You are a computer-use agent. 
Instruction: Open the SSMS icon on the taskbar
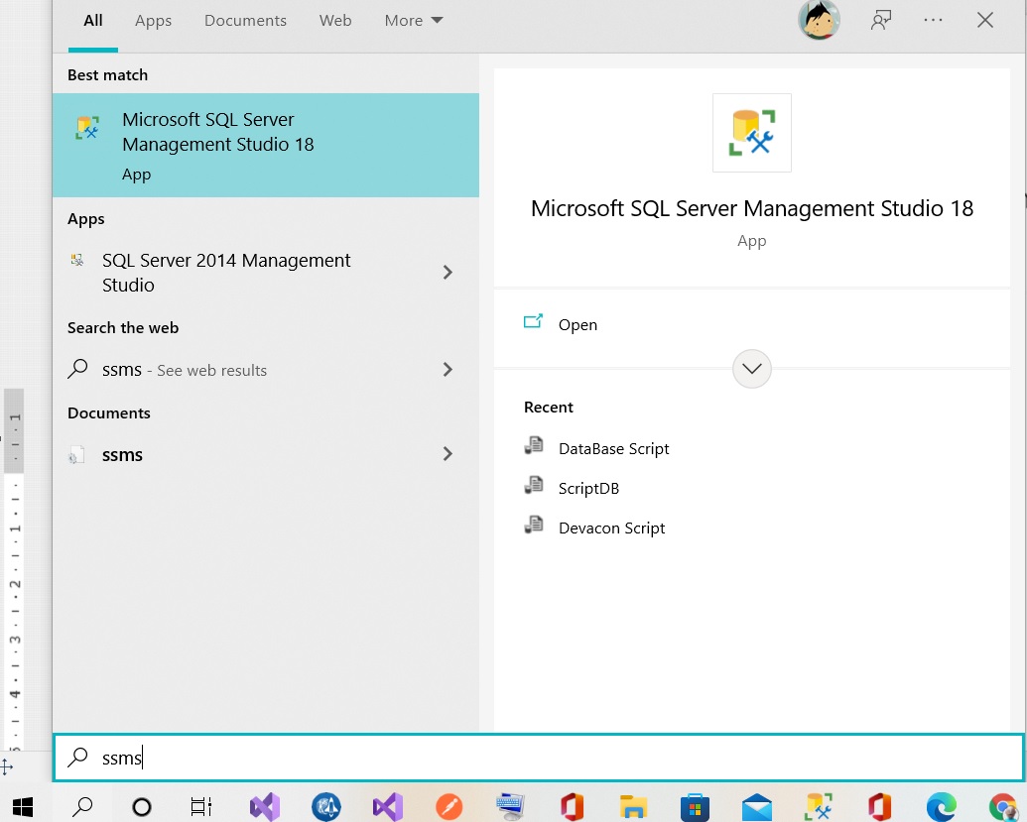click(818, 807)
